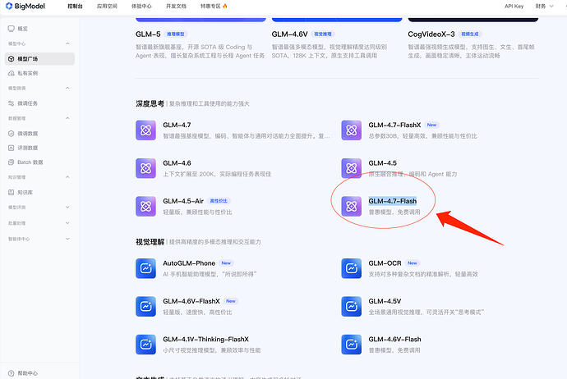
Task: Switch to the 应用空间 navigation tab
Action: point(107,6)
